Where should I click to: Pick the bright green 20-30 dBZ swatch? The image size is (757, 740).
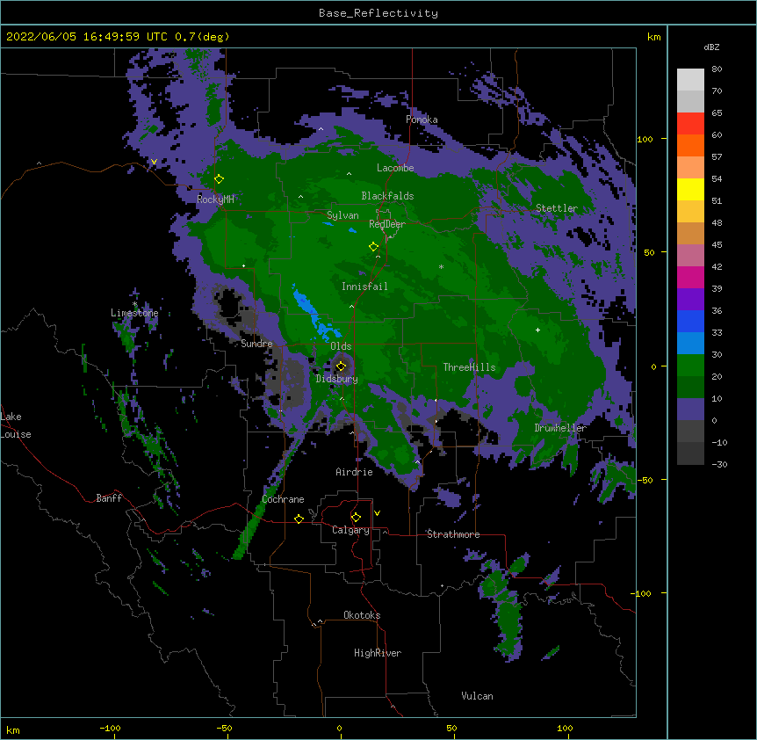pyautogui.click(x=690, y=366)
